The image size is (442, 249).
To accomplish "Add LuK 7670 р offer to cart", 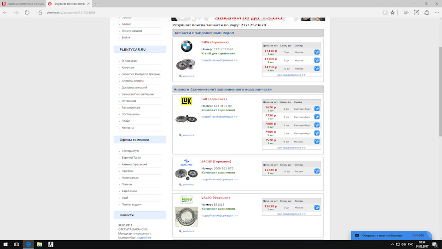I will coord(317,109).
